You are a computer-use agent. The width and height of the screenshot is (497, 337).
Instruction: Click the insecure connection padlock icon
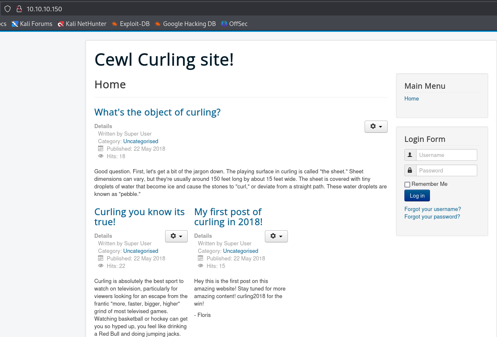(x=19, y=9)
